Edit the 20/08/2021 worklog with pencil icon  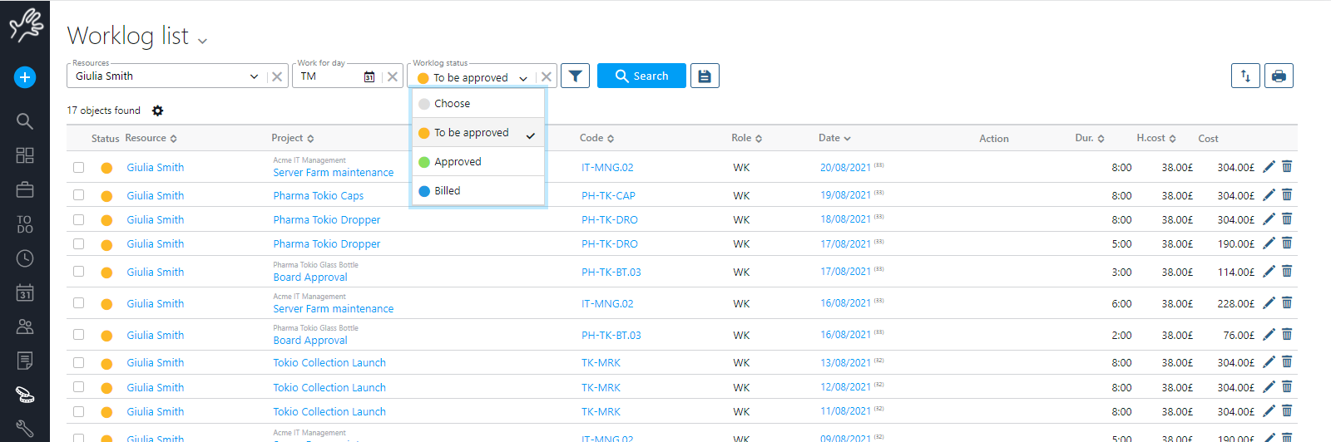1269,167
